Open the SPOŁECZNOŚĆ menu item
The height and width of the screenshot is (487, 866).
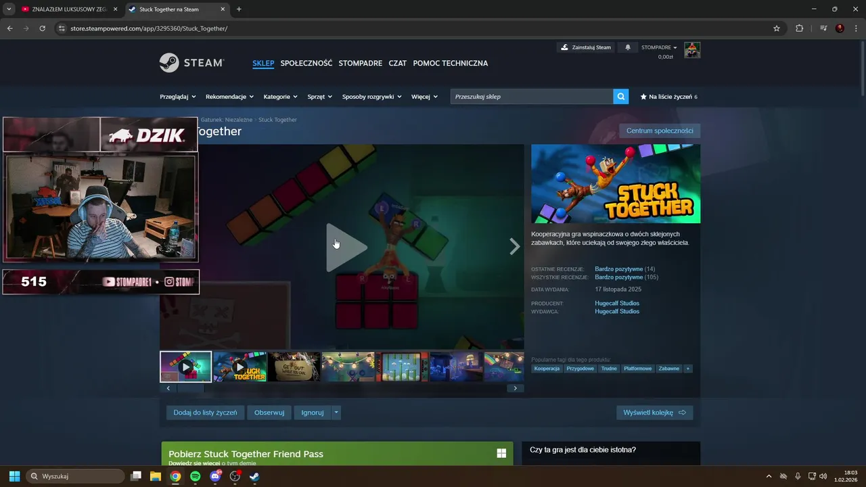(x=306, y=63)
